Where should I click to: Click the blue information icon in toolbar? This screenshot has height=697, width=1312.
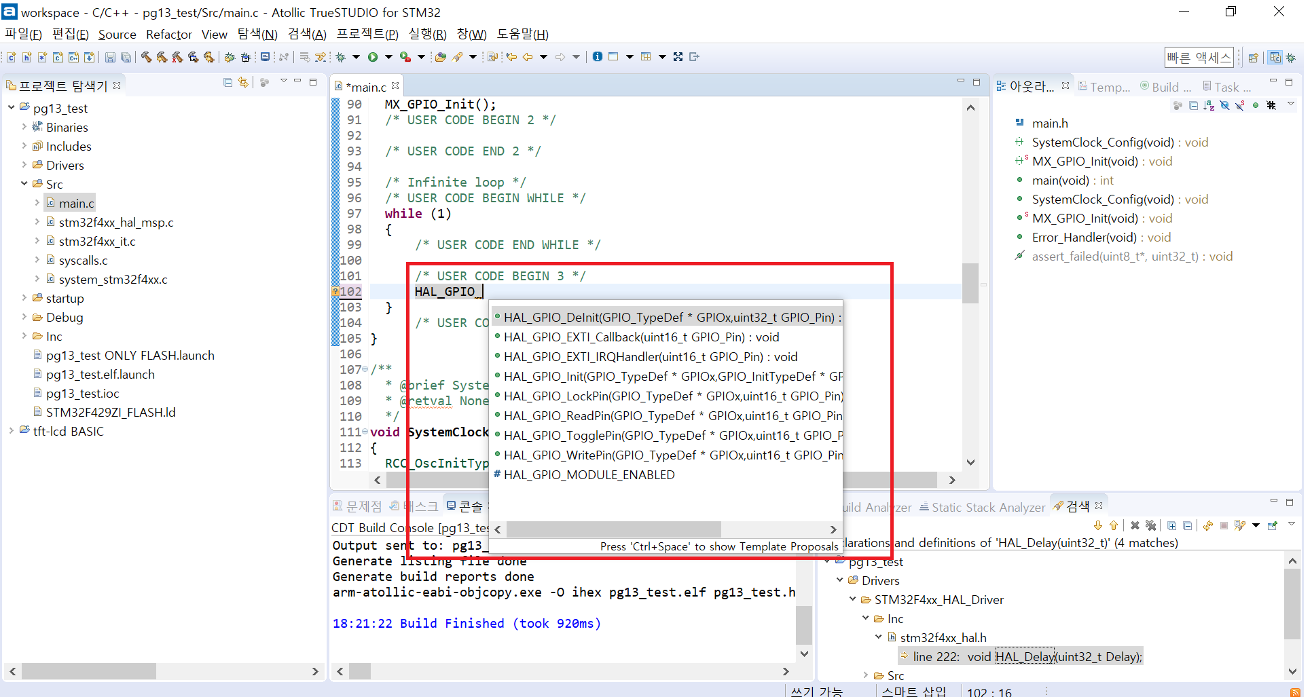[x=598, y=57]
